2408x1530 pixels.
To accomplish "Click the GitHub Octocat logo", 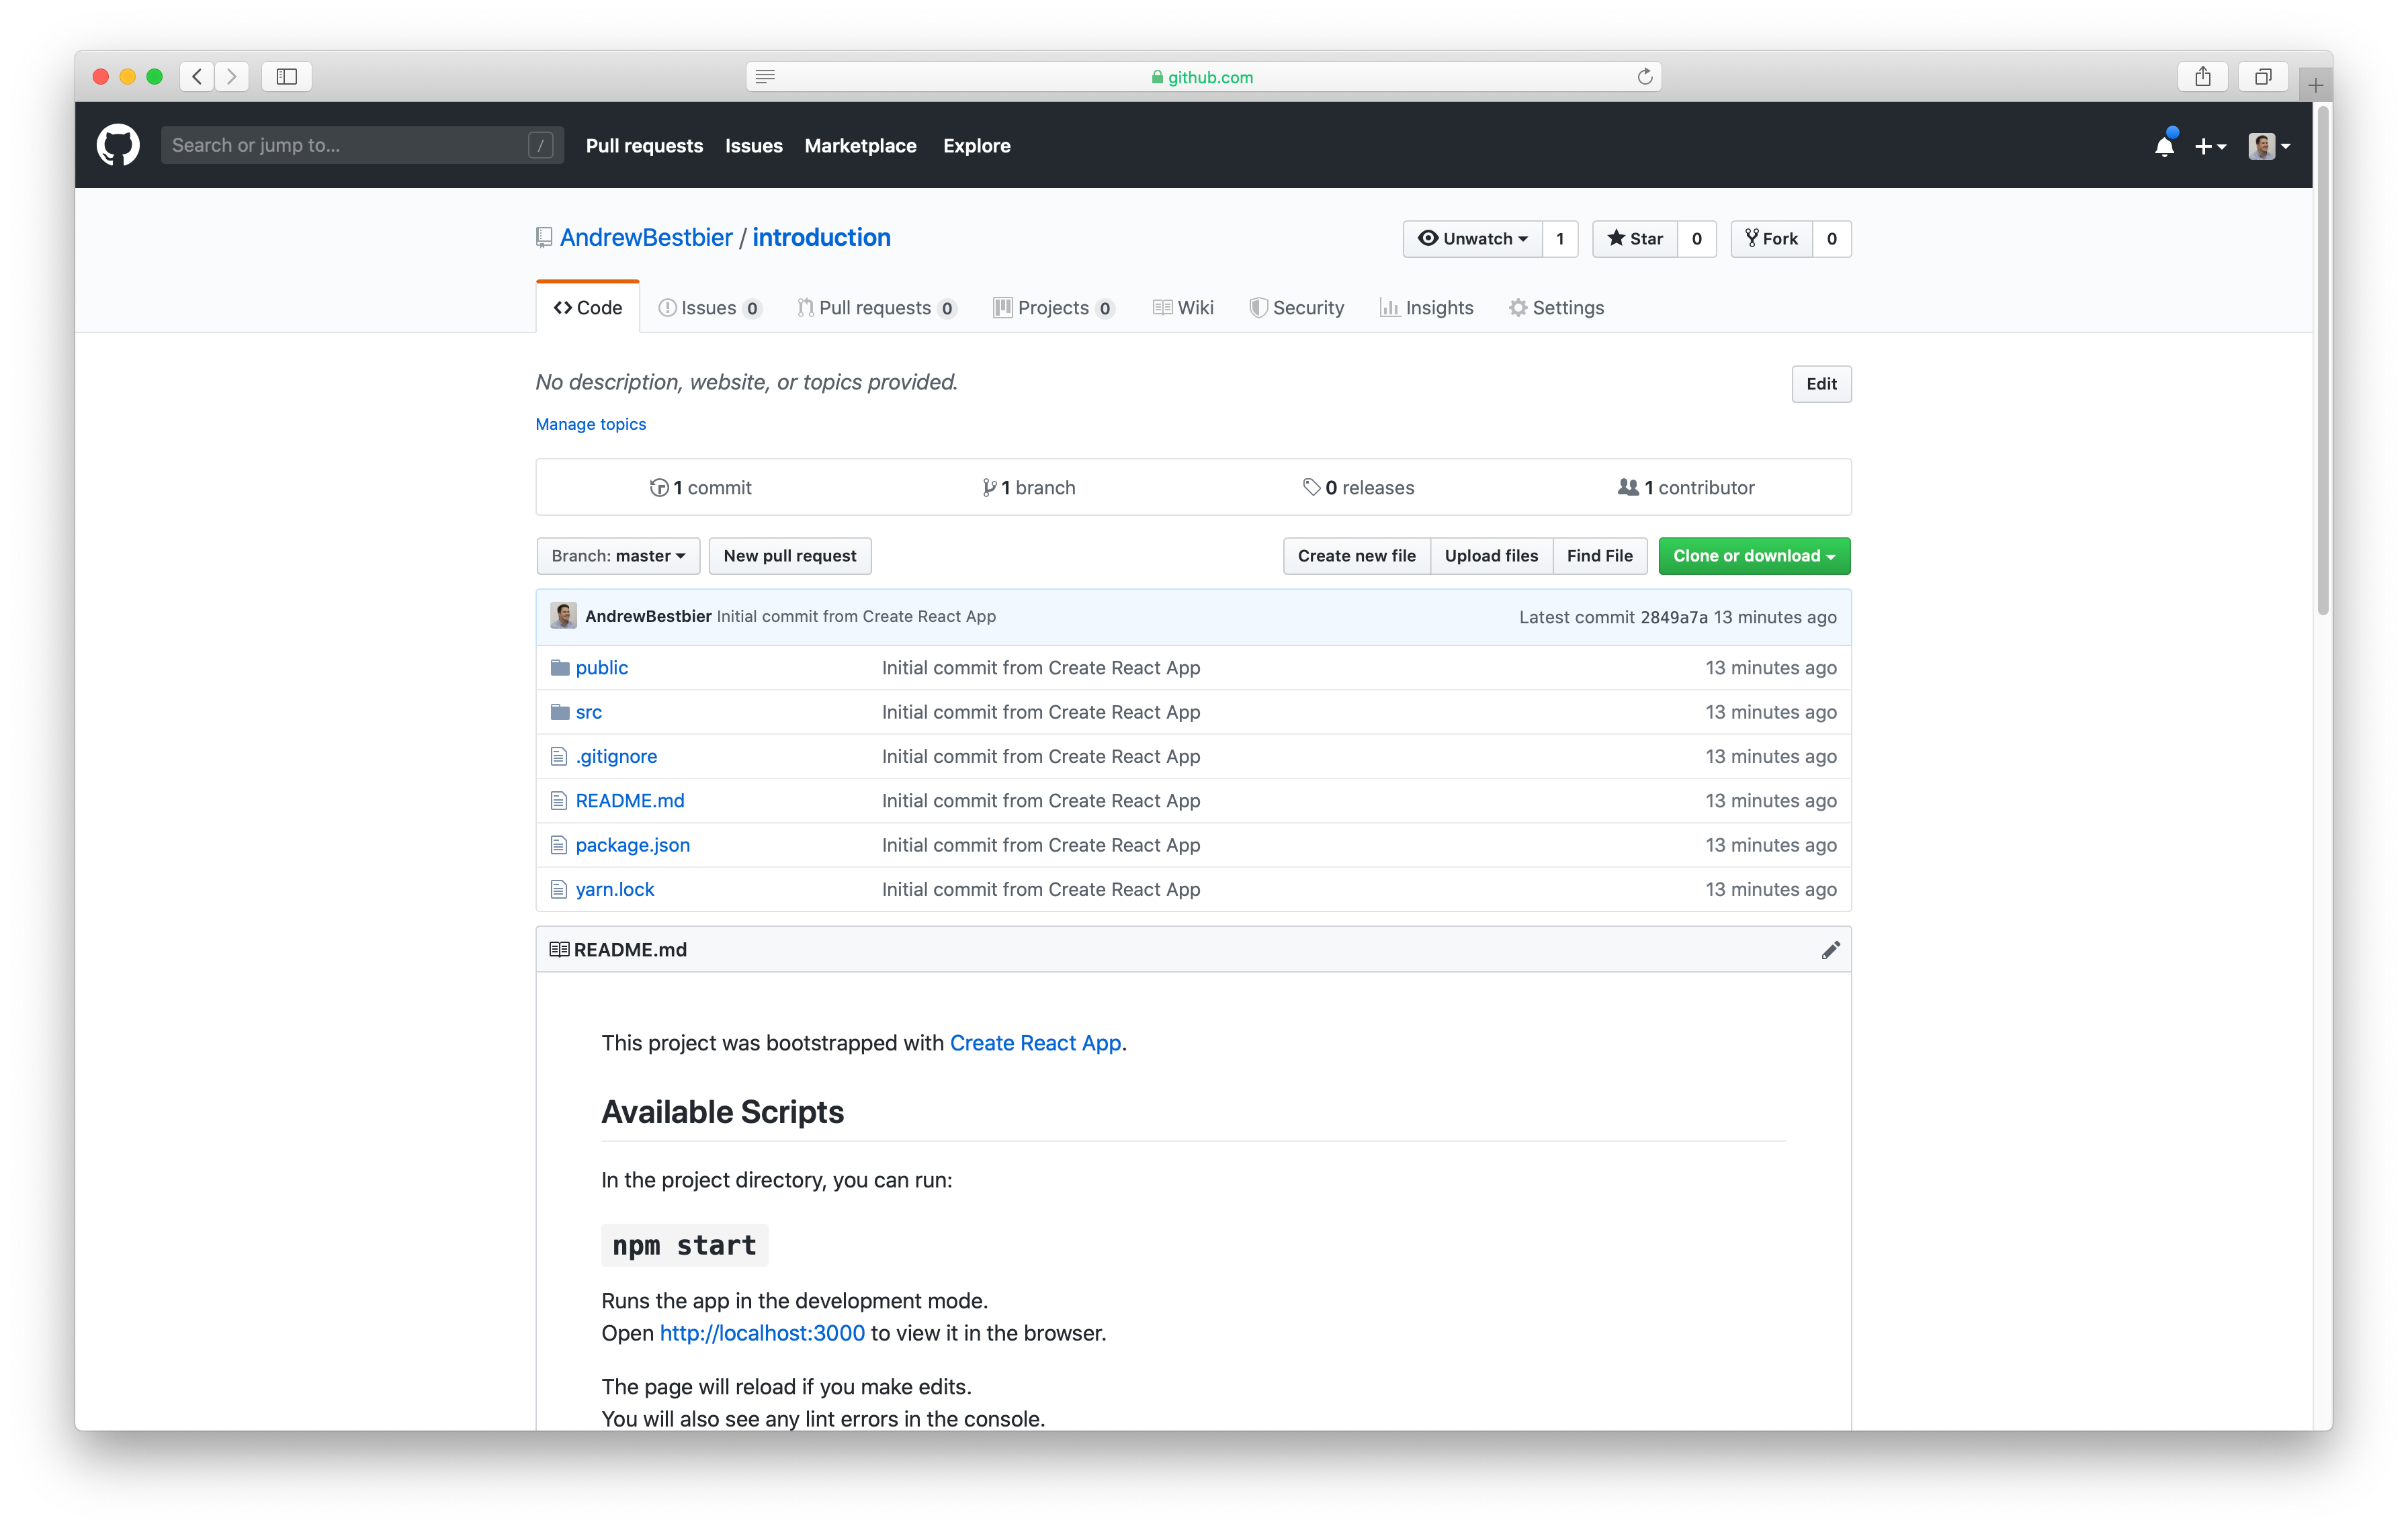I will click(x=118, y=146).
